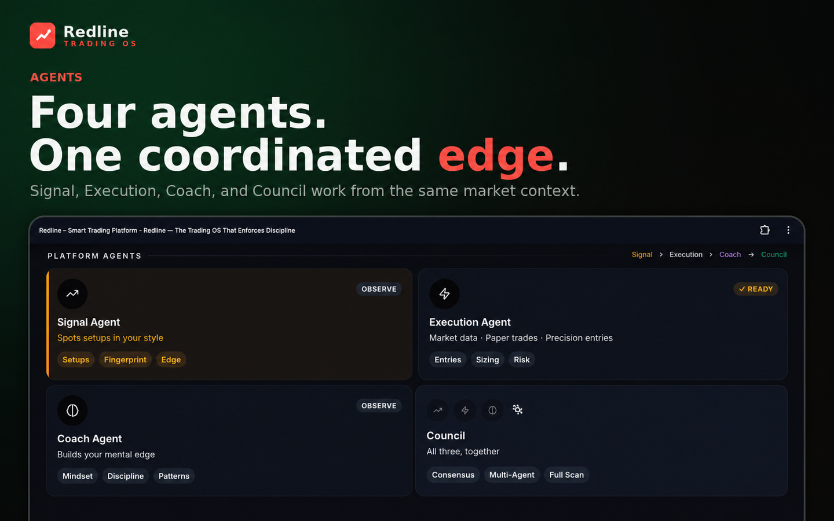Image resolution: width=834 pixels, height=521 pixels.
Task: Open the three-dot menu icon
Action: pyautogui.click(x=788, y=230)
